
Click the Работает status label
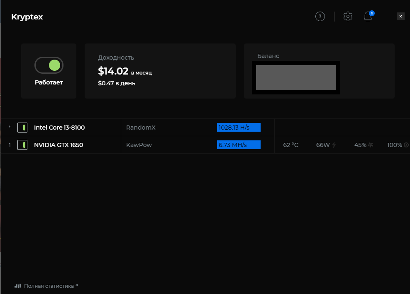coord(49,82)
